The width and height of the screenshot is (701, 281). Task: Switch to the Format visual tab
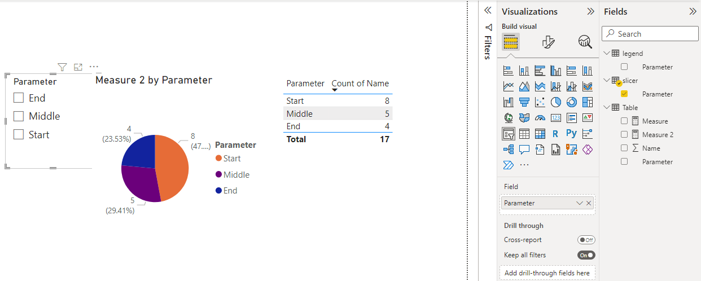point(548,42)
